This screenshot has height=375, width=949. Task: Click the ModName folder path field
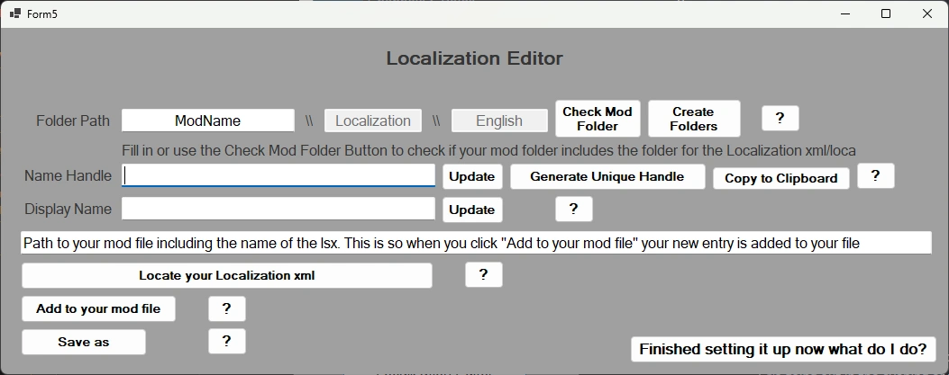point(208,121)
